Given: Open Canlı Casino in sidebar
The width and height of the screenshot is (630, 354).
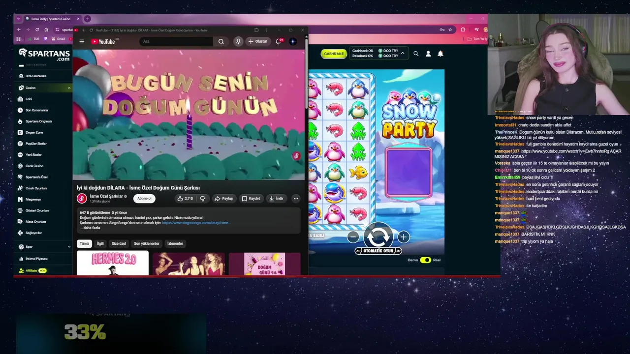Looking at the screenshot, I should tap(34, 166).
